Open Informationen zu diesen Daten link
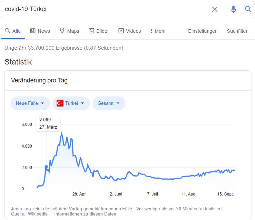 point(86,214)
